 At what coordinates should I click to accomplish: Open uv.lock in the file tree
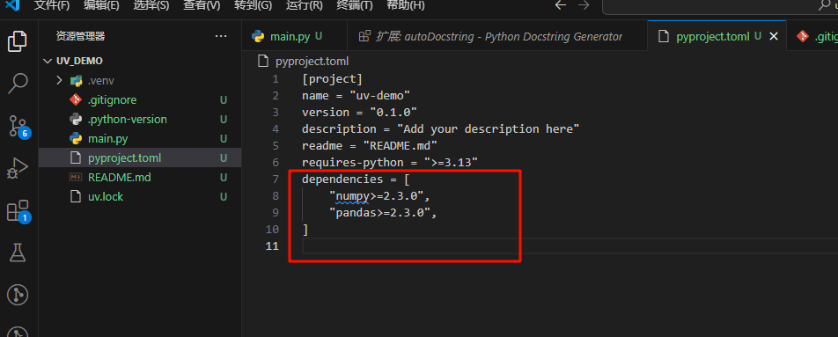pos(140,196)
